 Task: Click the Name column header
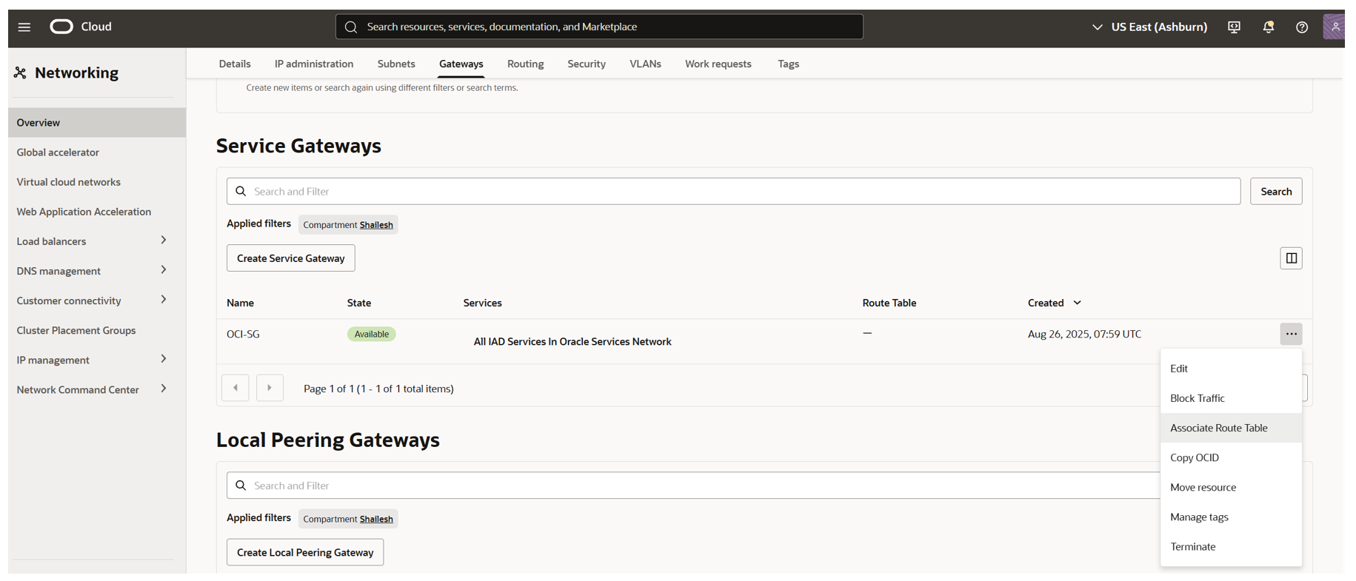240,303
